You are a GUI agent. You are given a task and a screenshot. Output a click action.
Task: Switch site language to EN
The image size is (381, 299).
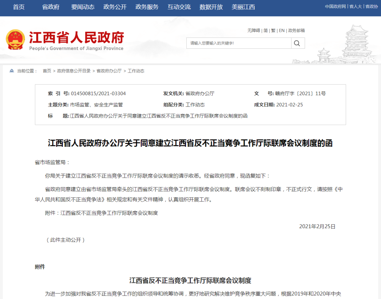pos(282,31)
